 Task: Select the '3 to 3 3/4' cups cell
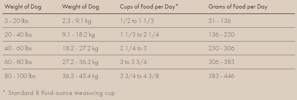click(133, 62)
